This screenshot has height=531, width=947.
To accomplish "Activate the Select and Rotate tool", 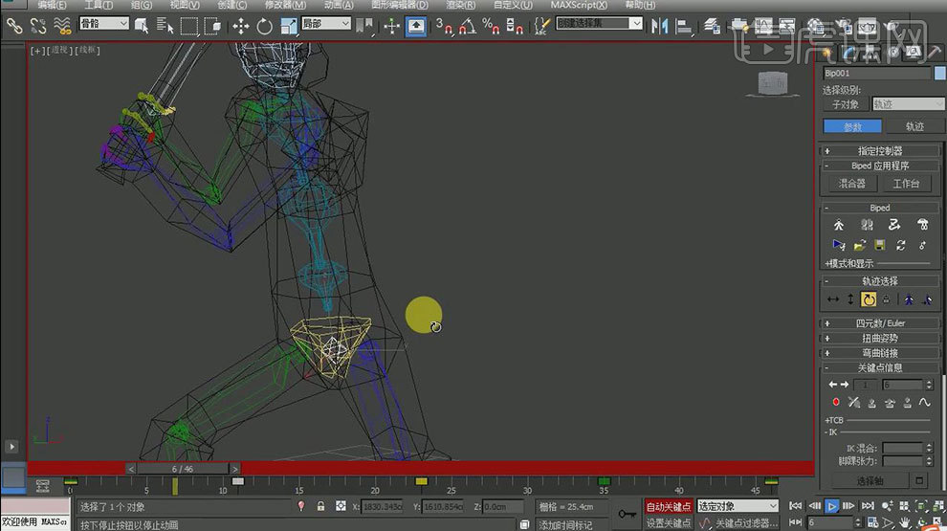I will (x=265, y=26).
